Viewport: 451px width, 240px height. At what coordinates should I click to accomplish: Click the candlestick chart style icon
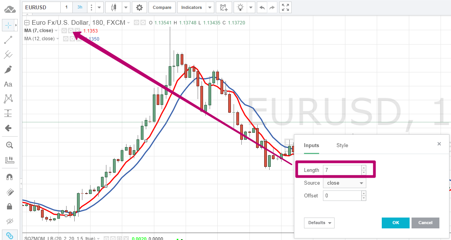[x=114, y=7]
